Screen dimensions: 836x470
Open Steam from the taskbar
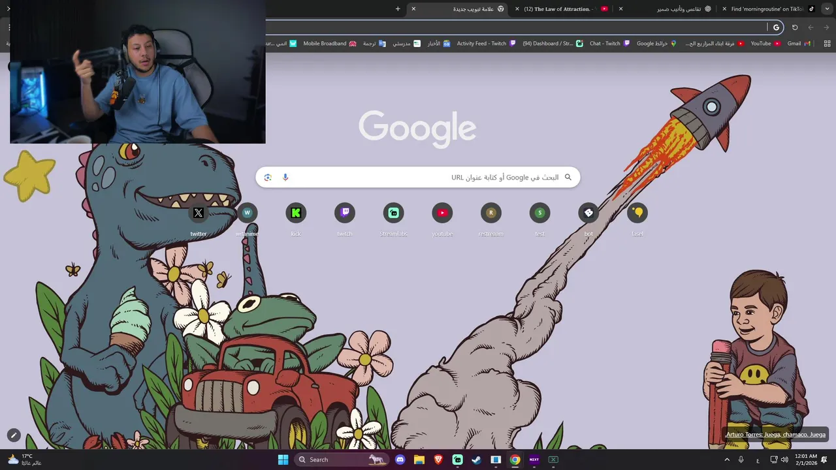coord(477,460)
